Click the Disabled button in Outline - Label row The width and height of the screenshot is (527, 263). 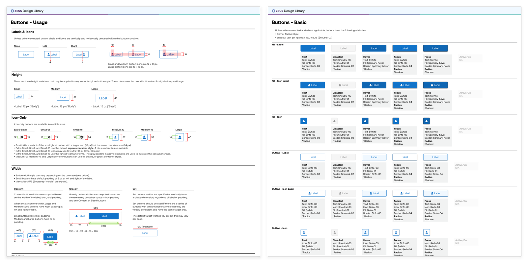coord(343,157)
